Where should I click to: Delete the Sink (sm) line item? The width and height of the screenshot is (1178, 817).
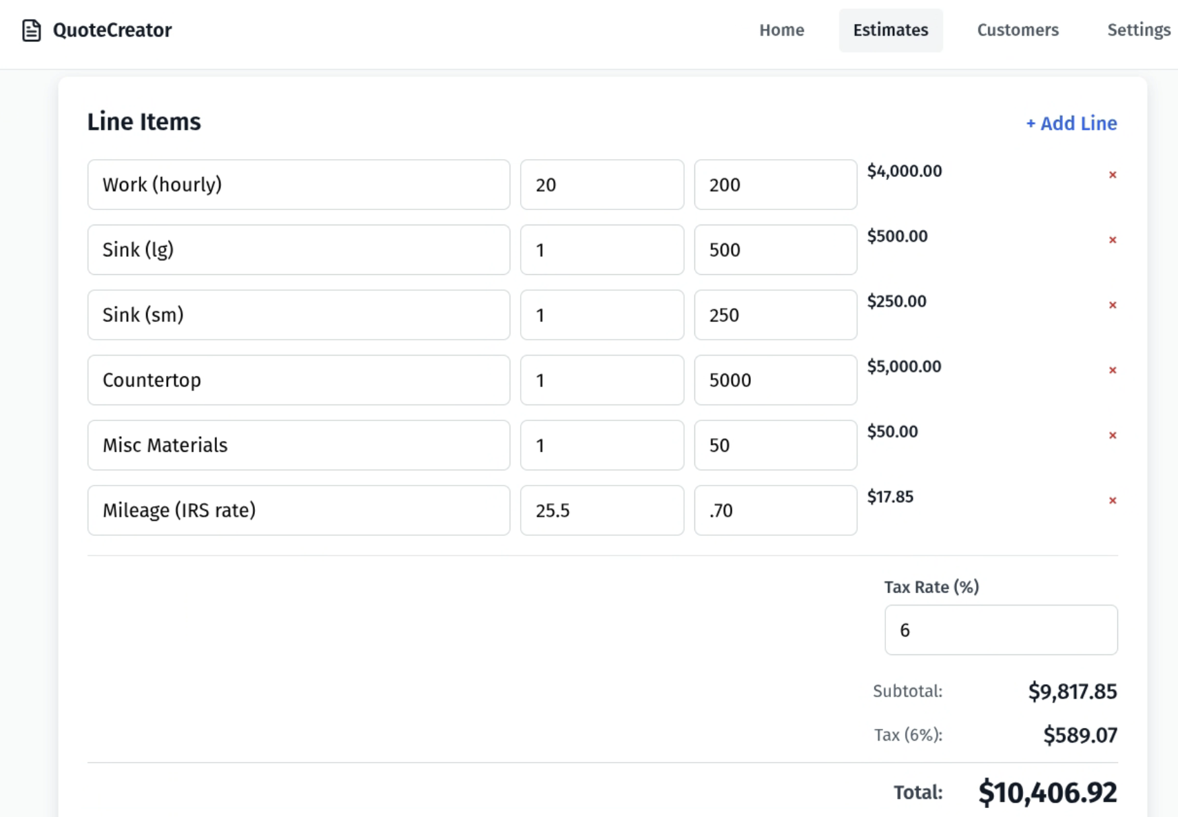(1113, 304)
